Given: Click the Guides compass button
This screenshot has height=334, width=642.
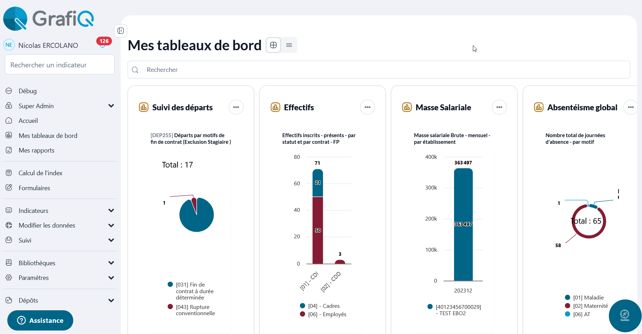Looking at the screenshot, I should coord(625,315).
